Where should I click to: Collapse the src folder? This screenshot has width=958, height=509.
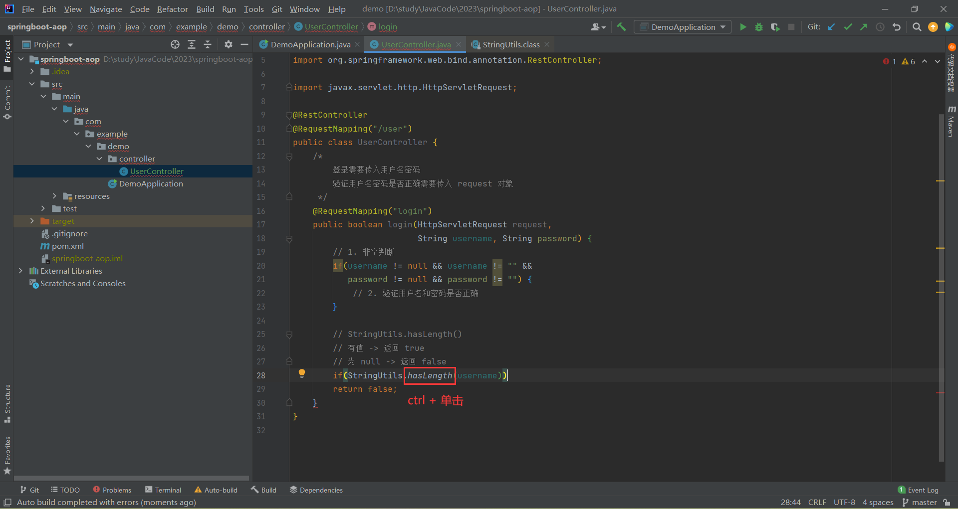(x=32, y=84)
